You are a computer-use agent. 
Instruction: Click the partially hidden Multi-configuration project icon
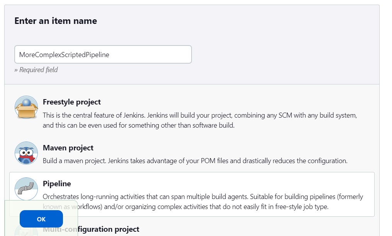pyautogui.click(x=26, y=231)
